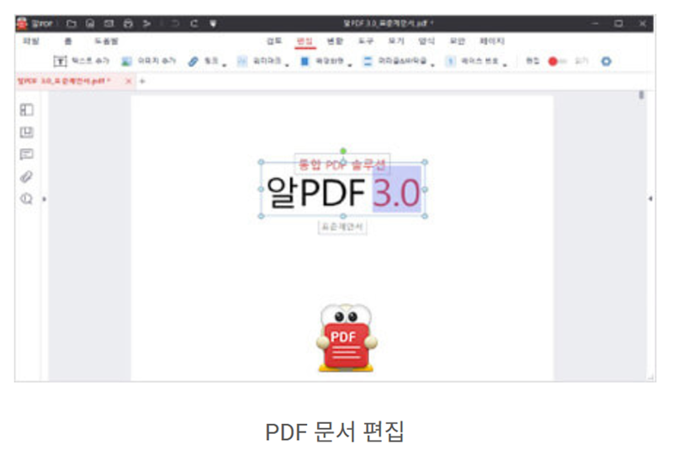The width and height of the screenshot is (673, 466).
Task: Open the blue gear settings icon
Action: (x=606, y=61)
